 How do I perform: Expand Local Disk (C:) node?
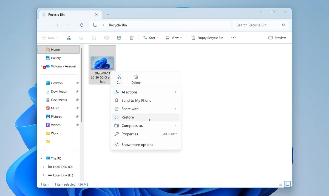(44, 167)
